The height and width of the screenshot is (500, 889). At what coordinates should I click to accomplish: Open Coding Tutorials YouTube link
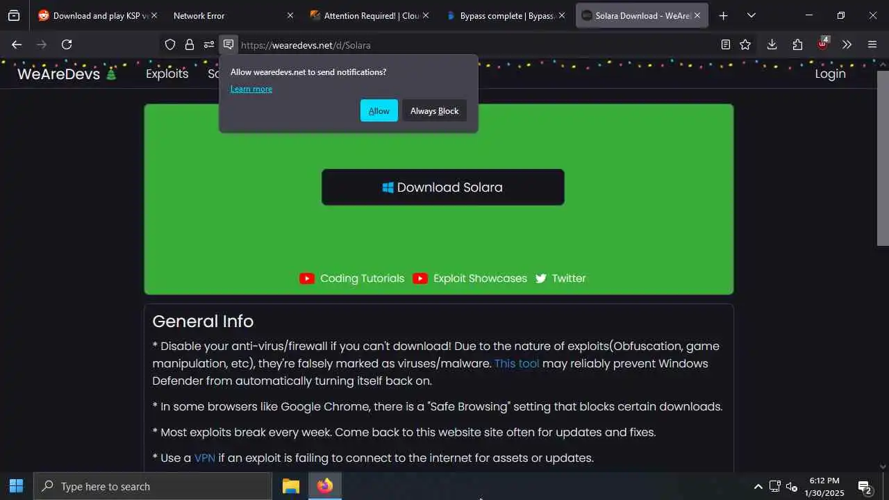[x=351, y=278]
